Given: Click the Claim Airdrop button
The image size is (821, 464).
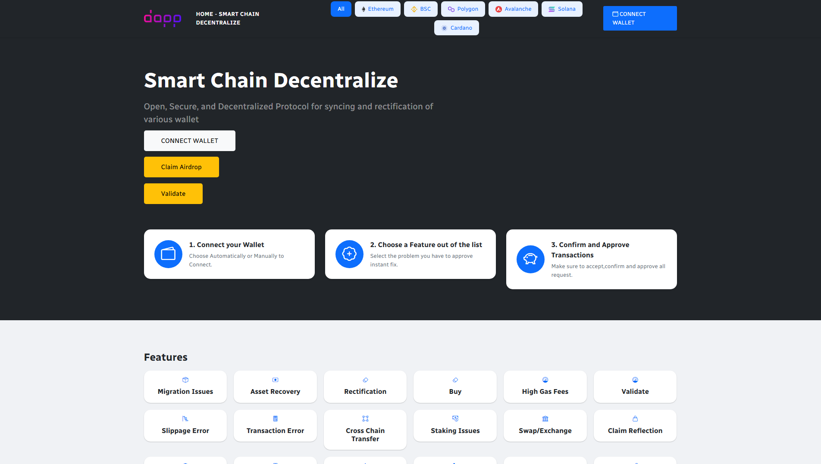Looking at the screenshot, I should coord(182,167).
